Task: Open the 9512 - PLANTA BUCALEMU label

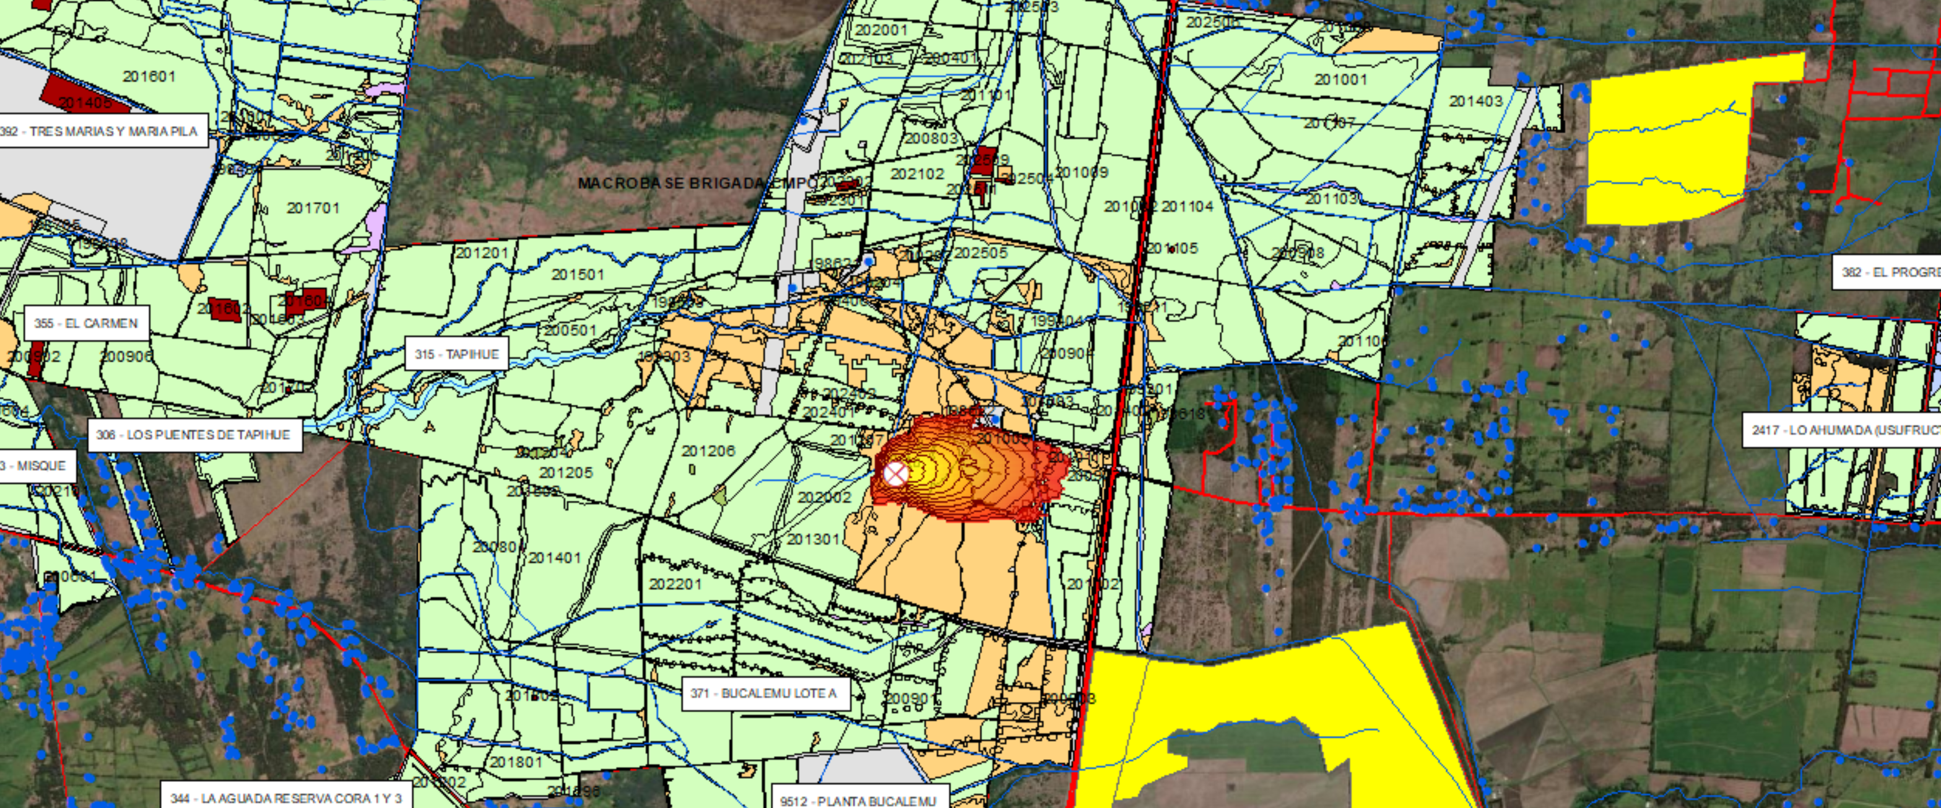Action: pos(858,800)
